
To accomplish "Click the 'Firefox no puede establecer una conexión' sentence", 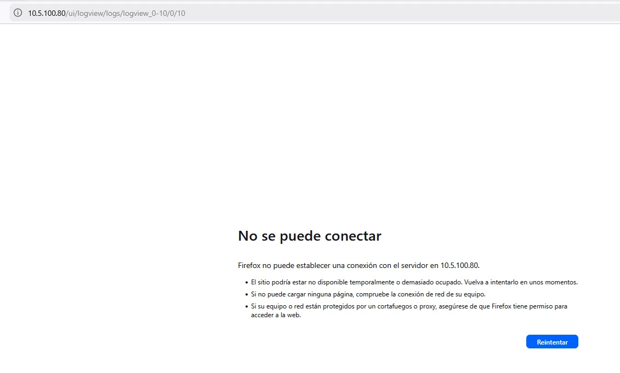I will [x=359, y=265].
